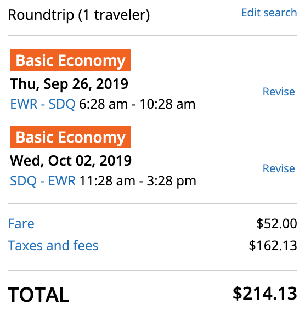Click the $162.13 taxes amount
Screen dimensions: 305x316
point(273,245)
